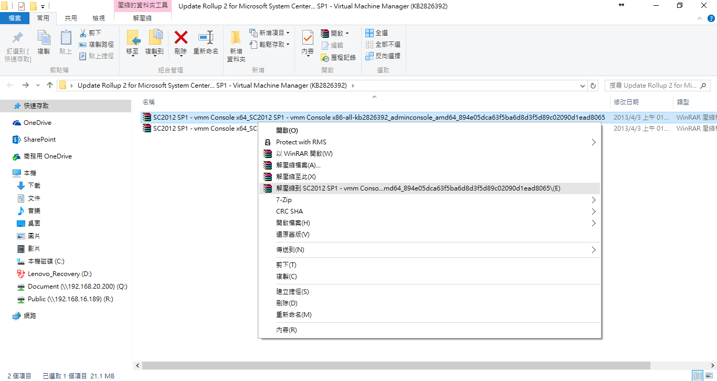Open recent locations dropdown arrow
This screenshot has width=717, height=381.
tap(38, 86)
